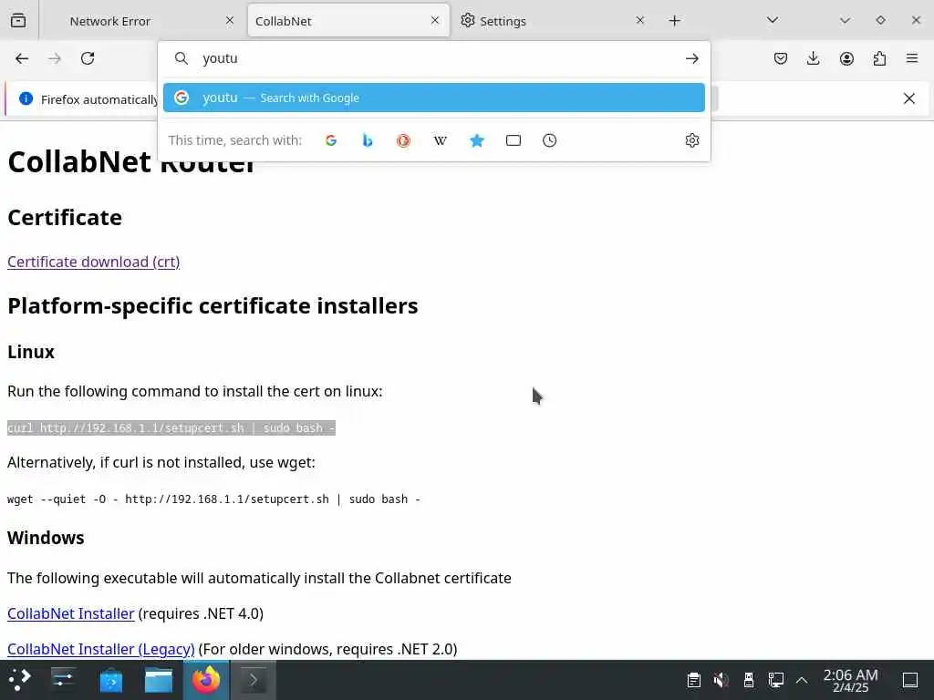Viewport: 934px width, 700px height.
Task: Click the Firefox icon in the taskbar
Action: pyautogui.click(x=206, y=680)
